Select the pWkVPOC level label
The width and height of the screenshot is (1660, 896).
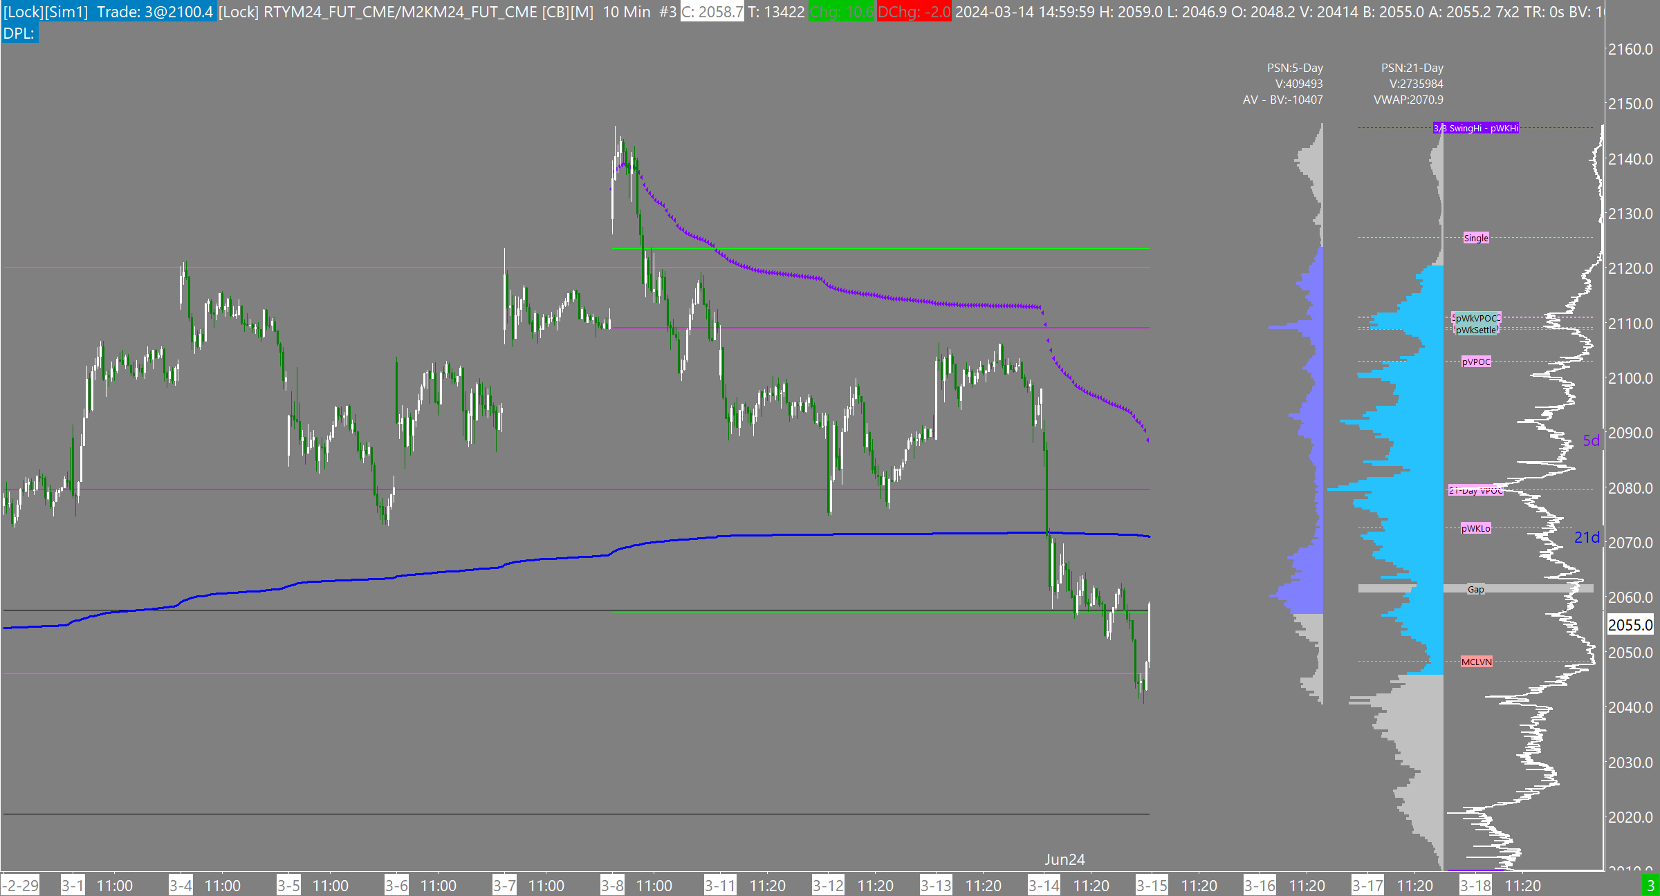(x=1475, y=318)
